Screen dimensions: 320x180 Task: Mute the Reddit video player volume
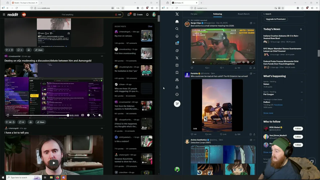pos(100,115)
